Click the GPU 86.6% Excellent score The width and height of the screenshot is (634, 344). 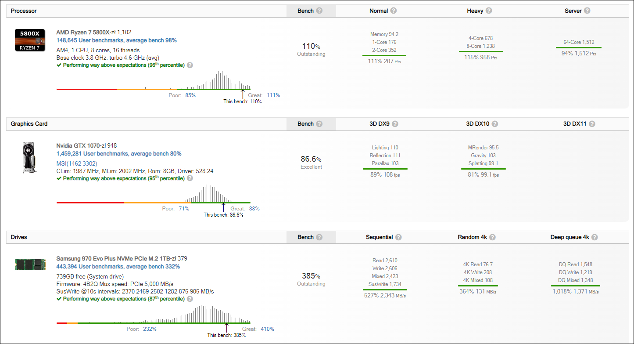coord(311,162)
